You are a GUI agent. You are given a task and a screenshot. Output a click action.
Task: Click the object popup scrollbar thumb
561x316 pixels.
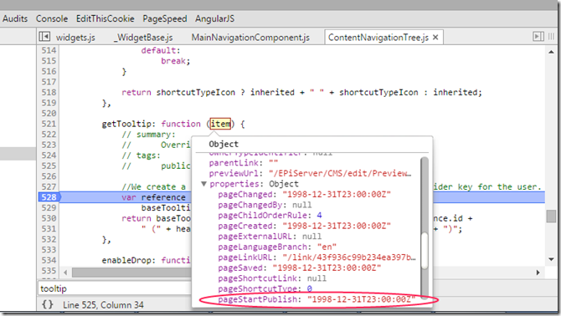(x=425, y=251)
